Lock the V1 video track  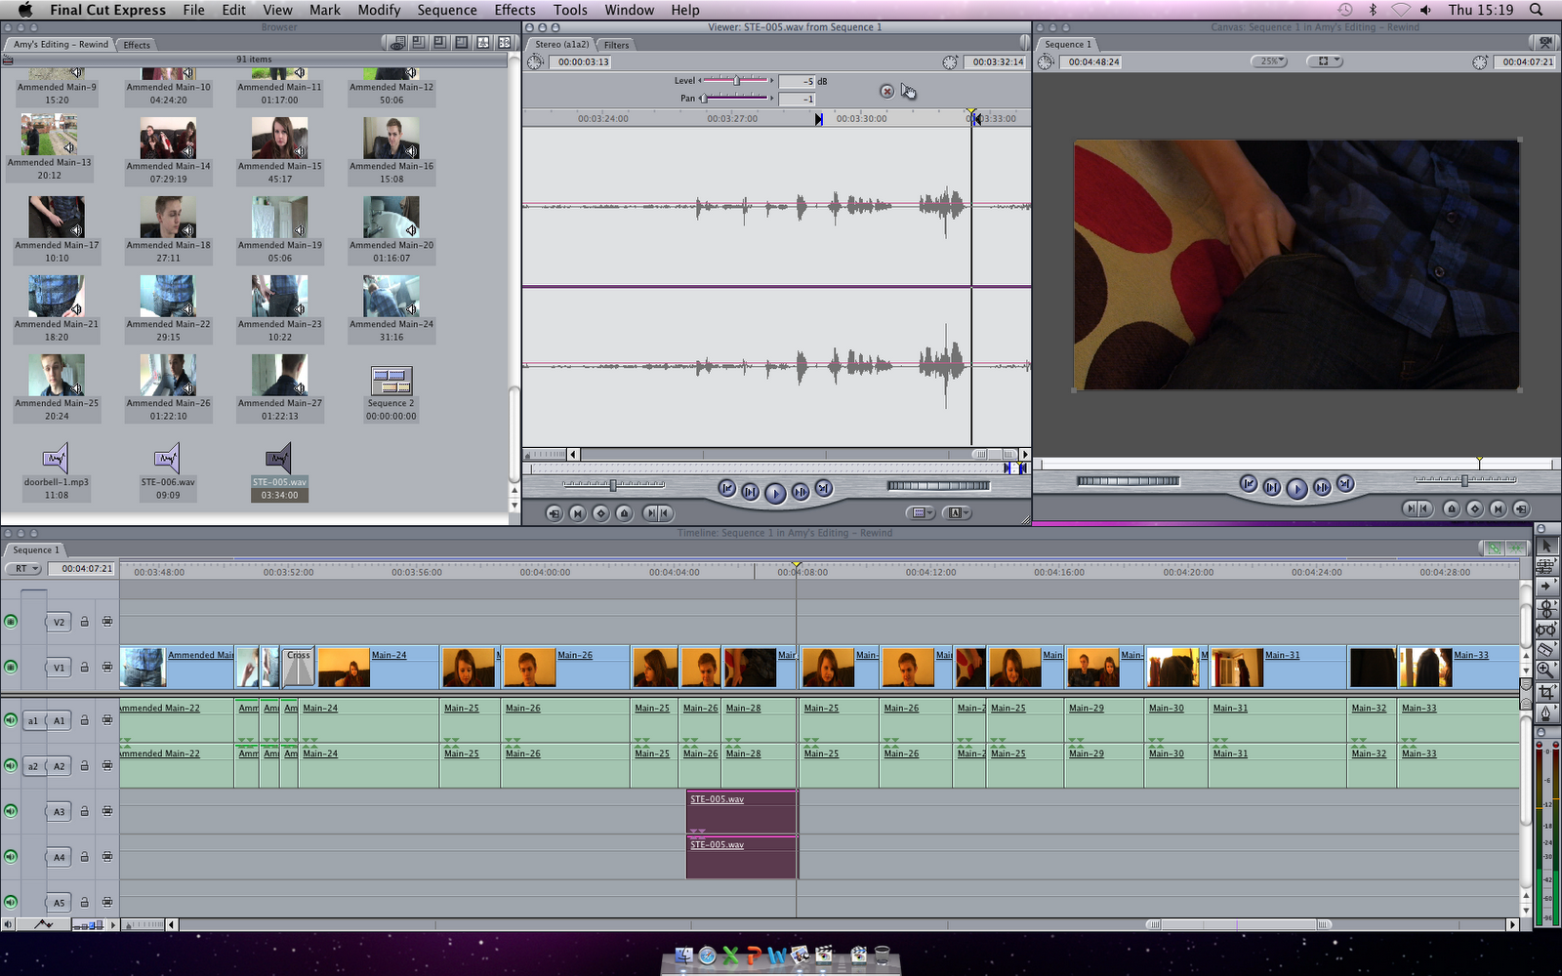(84, 668)
